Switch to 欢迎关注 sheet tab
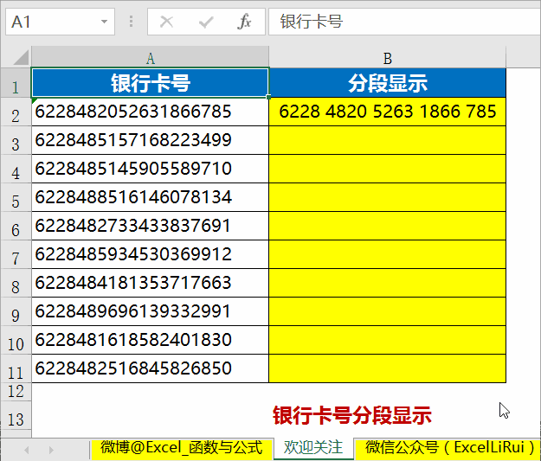 313,448
